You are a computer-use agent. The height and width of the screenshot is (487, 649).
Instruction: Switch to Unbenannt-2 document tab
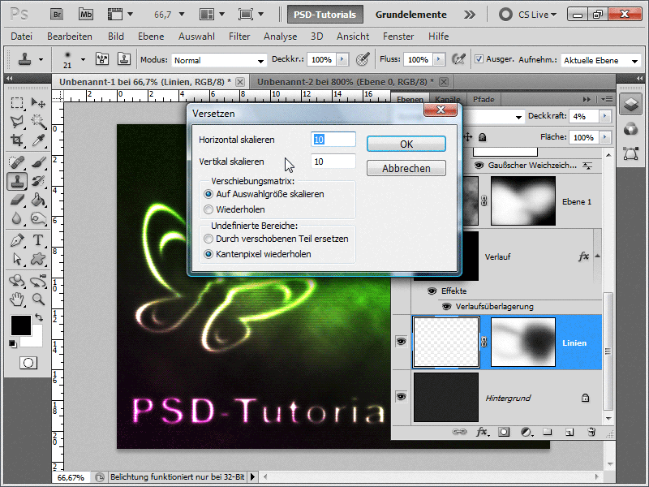pos(346,82)
